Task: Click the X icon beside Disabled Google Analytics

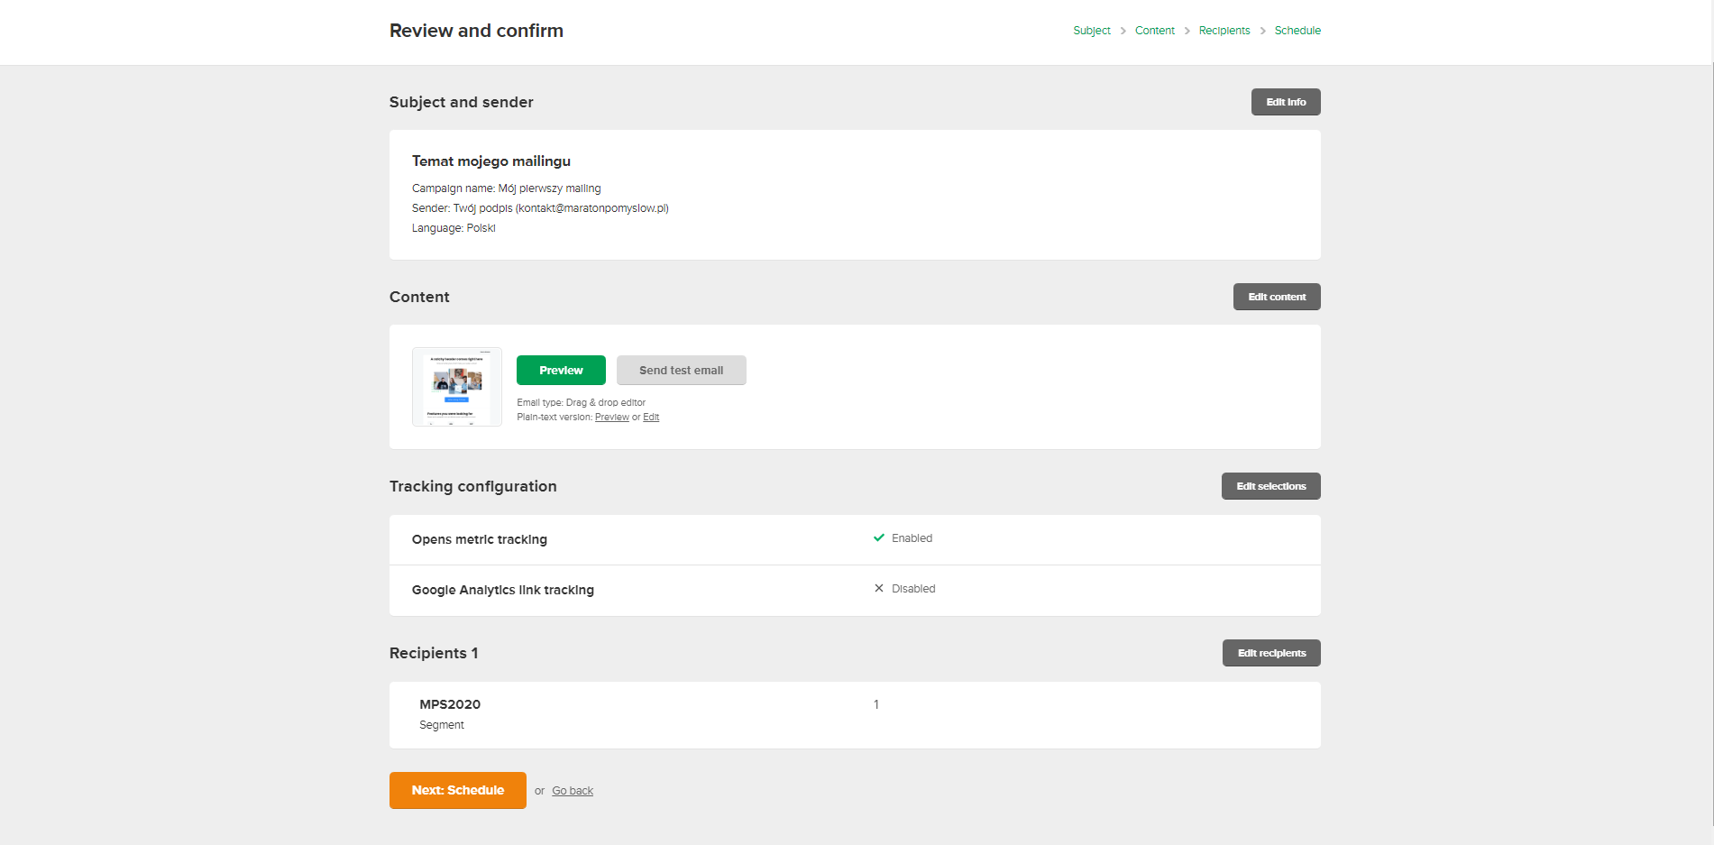Action: (x=879, y=588)
